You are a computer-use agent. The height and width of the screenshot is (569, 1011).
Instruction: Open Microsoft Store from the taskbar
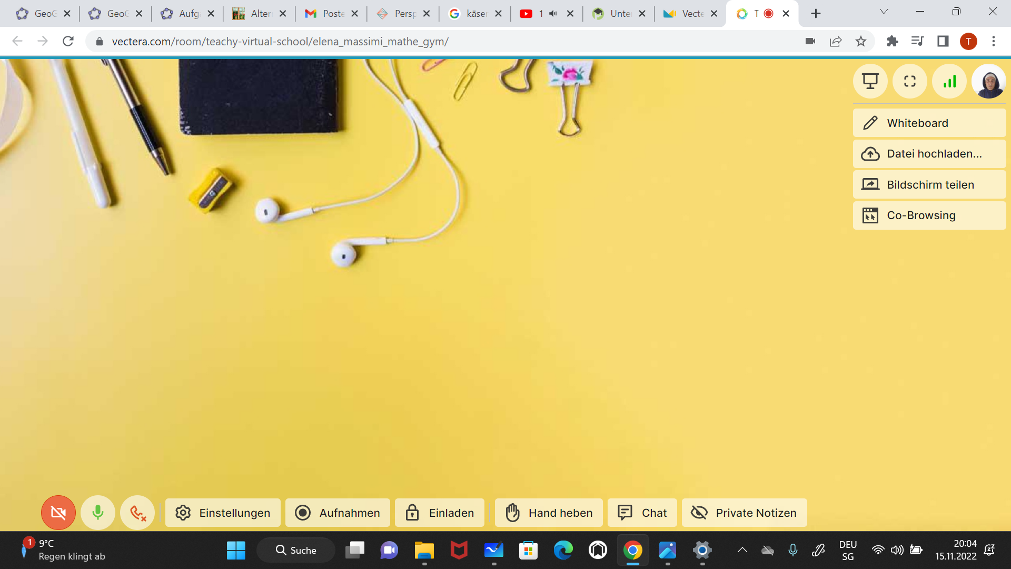click(528, 551)
